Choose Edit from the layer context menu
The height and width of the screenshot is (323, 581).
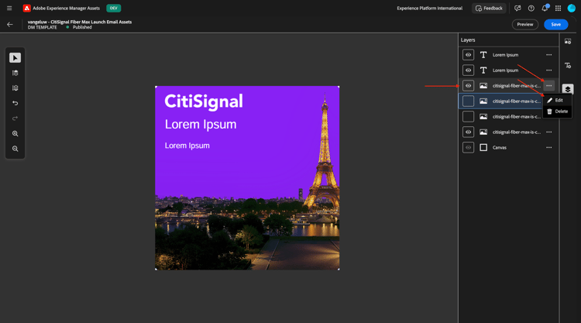click(x=557, y=101)
